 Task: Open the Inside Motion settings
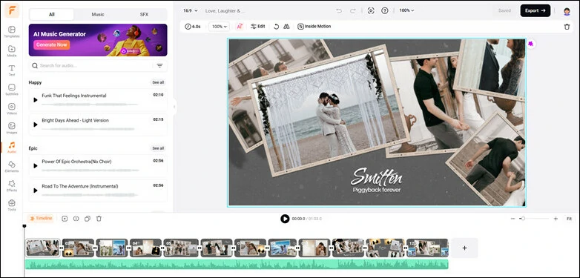(314, 26)
